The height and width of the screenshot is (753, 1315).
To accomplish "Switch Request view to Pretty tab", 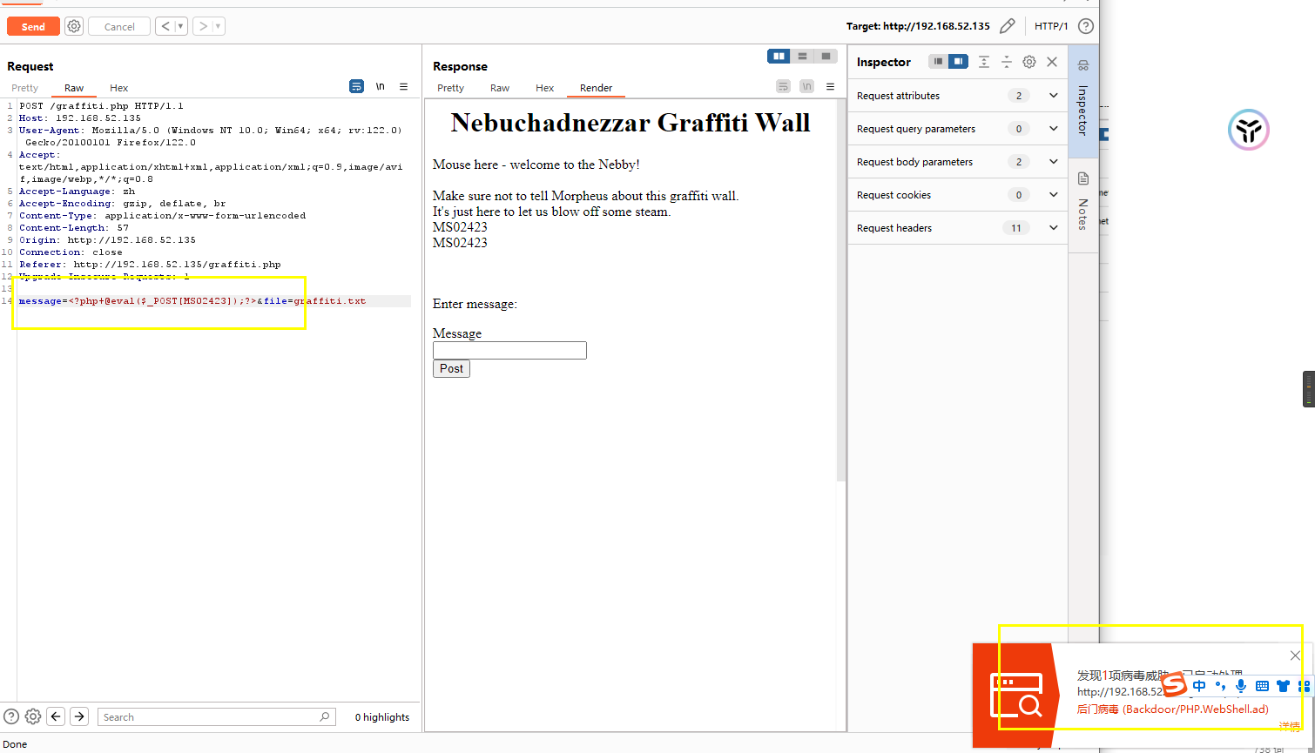I will (x=24, y=88).
